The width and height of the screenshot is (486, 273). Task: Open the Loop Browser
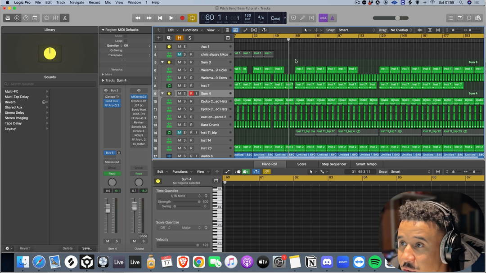click(x=469, y=18)
